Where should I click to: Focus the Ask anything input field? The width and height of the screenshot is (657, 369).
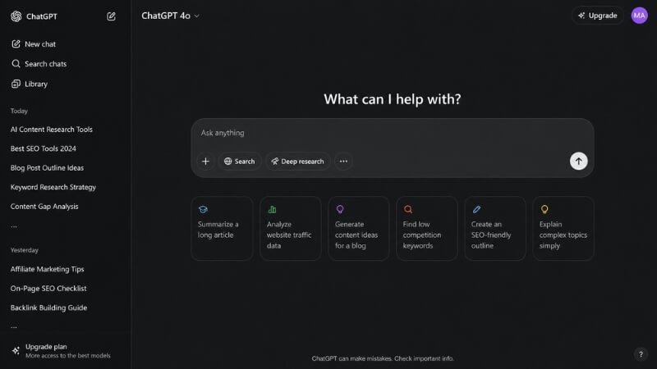coord(393,133)
